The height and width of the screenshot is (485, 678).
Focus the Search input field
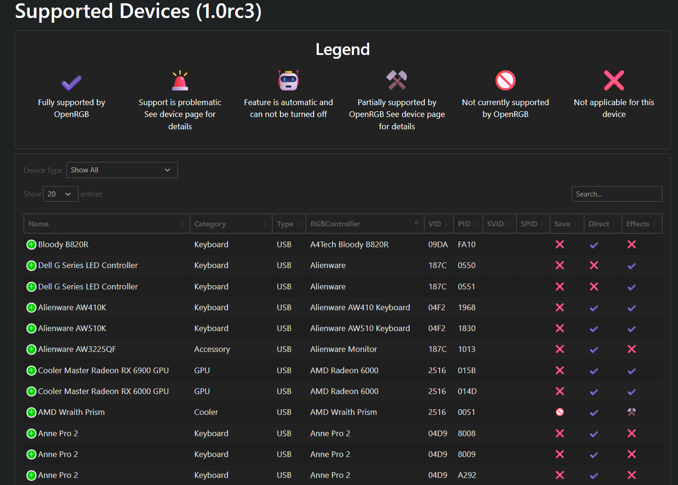coord(616,194)
